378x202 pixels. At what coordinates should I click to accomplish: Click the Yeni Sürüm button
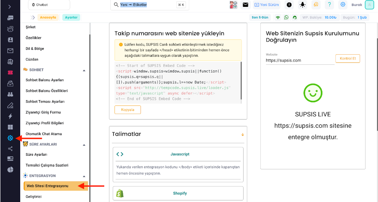tap(266, 5)
